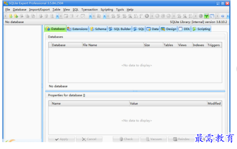Open the Table menu
This screenshot has width=237, height=149.
(56, 10)
